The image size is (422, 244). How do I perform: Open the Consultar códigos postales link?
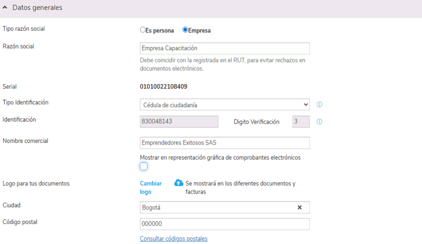pos(173,238)
